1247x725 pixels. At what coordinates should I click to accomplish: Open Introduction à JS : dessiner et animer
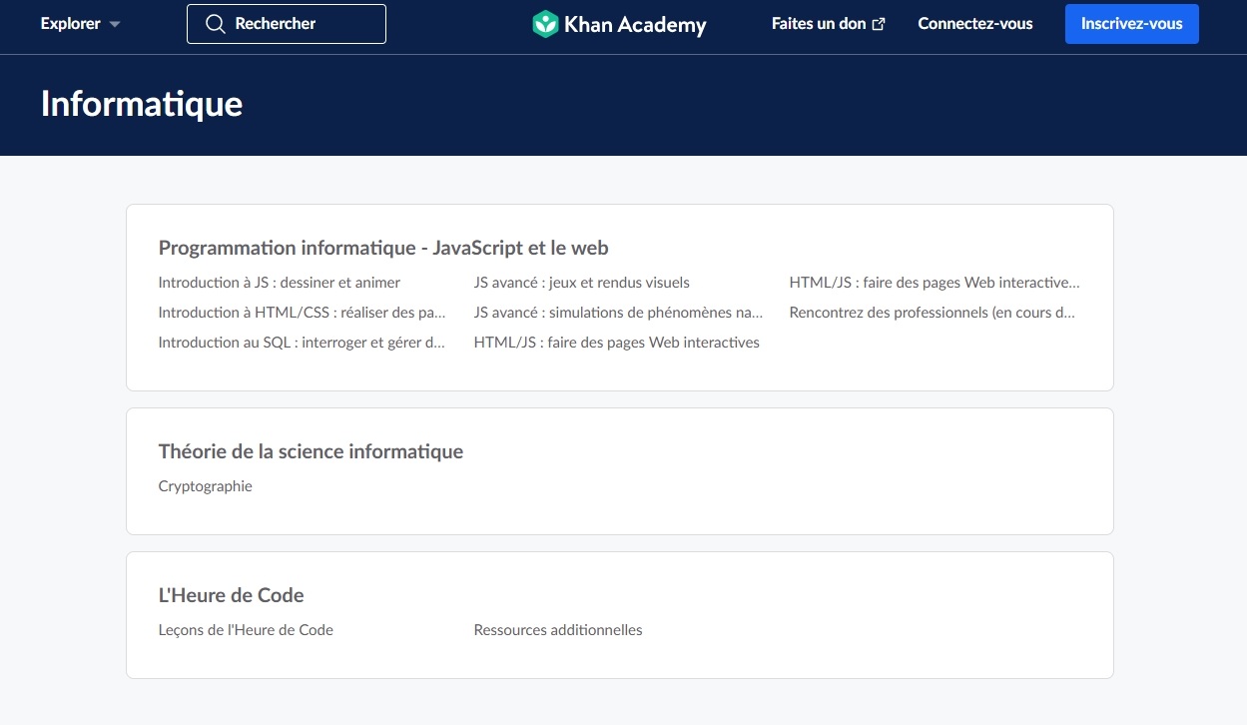point(279,283)
